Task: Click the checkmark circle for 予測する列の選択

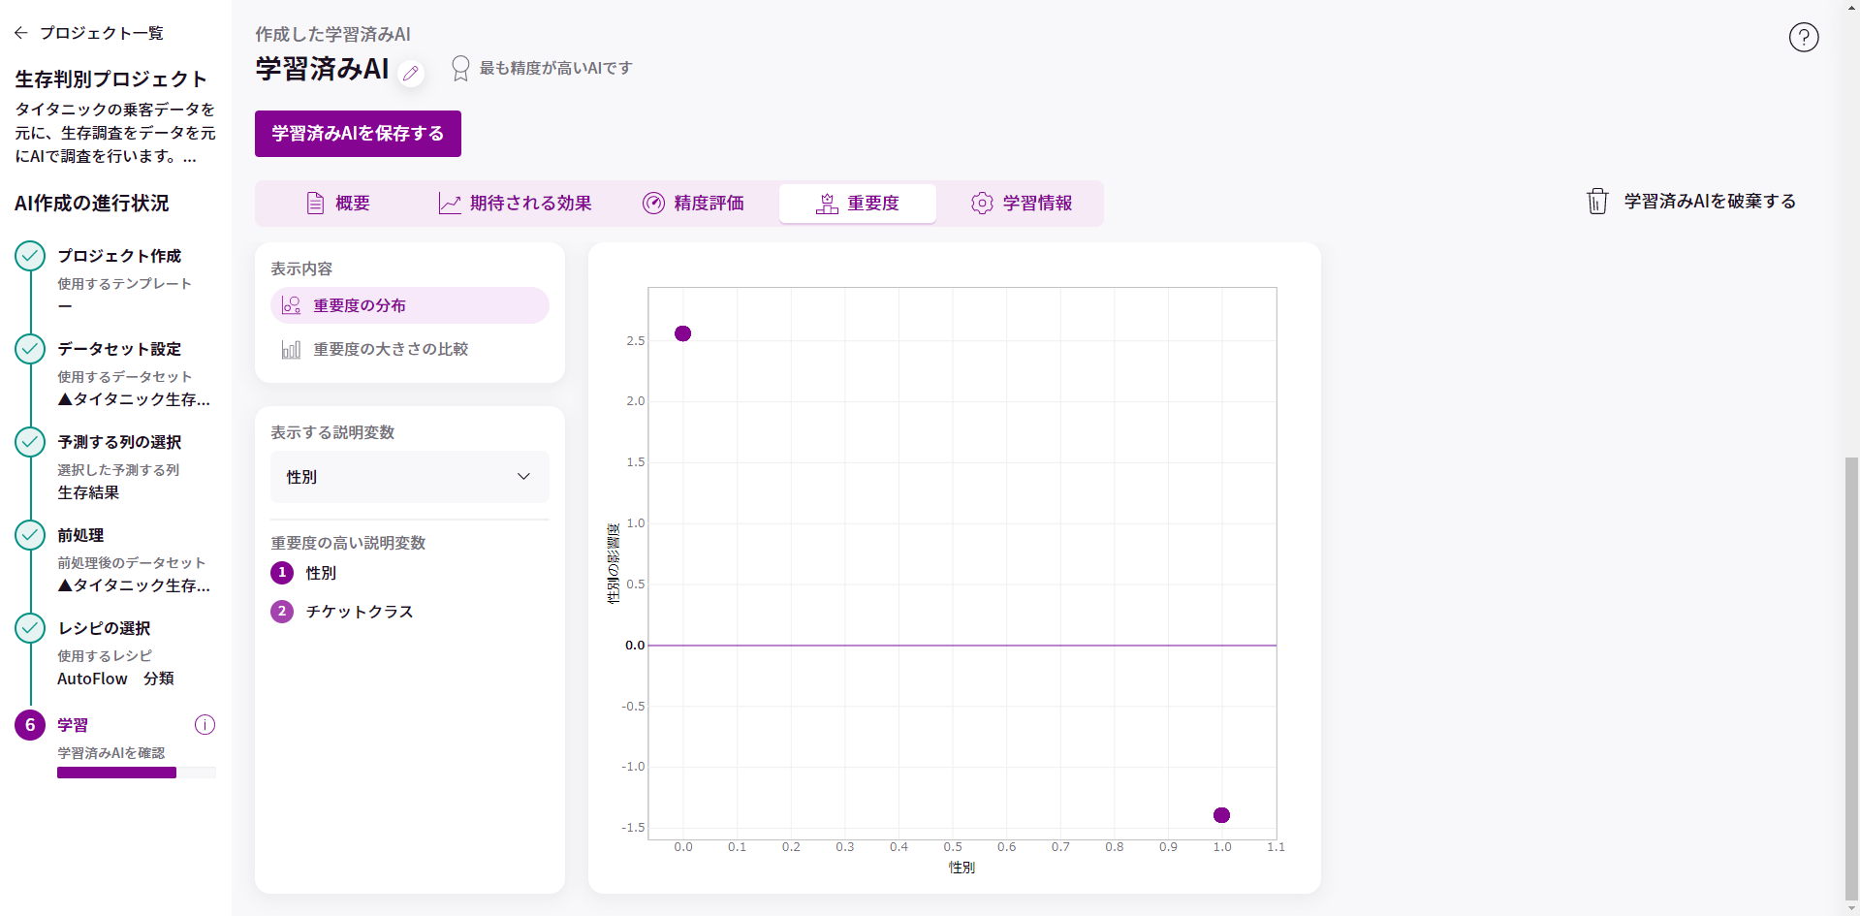Action: 30,442
